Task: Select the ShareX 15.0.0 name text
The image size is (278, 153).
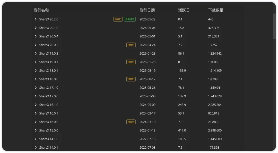Action: coord(49,130)
